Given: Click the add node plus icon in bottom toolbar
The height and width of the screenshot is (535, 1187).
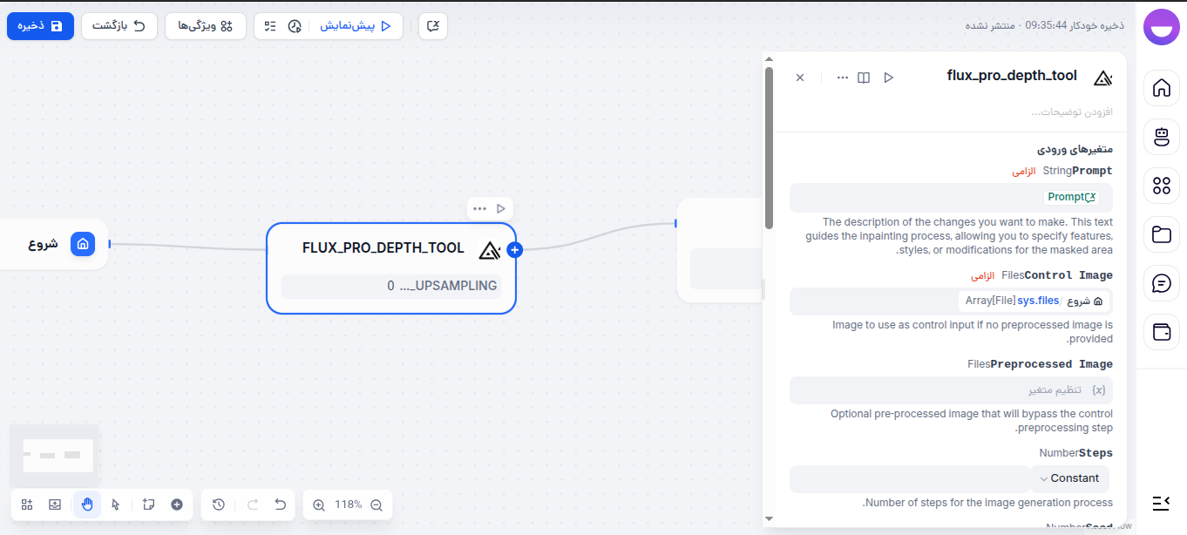Looking at the screenshot, I should (177, 505).
